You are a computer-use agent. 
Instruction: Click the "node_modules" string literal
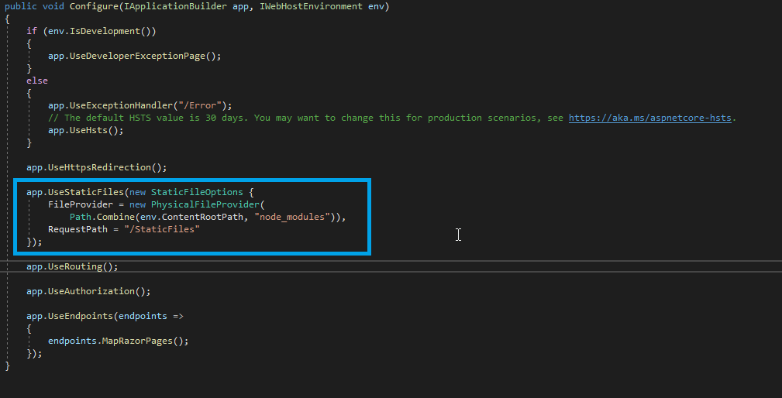[x=293, y=217]
